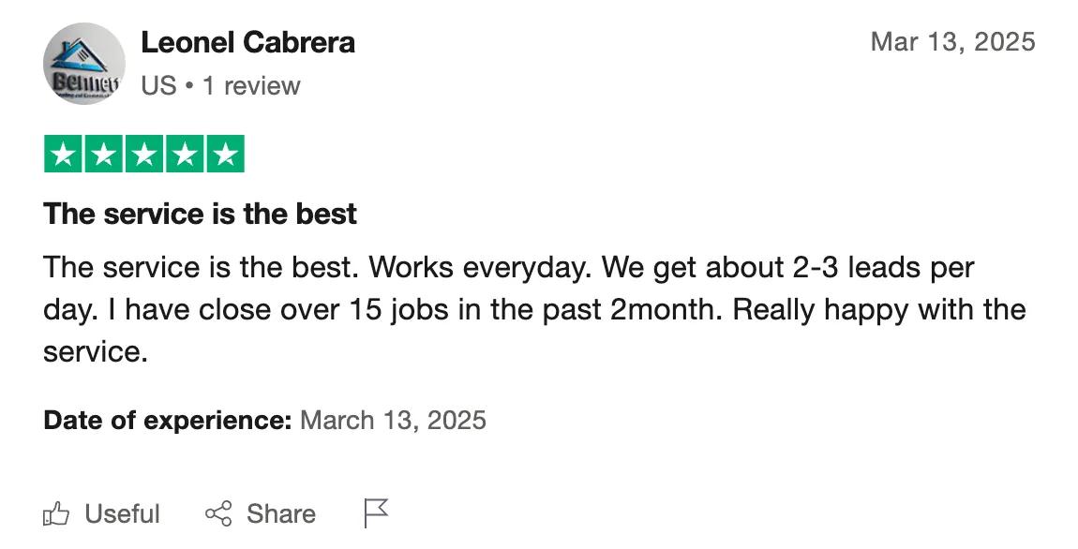Click the fifth green star
Image resolution: width=1078 pixels, height=549 pixels.
point(226,154)
